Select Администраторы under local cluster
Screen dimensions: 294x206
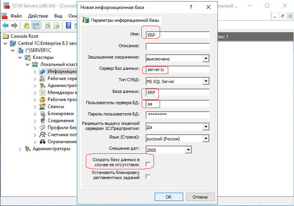point(62,85)
